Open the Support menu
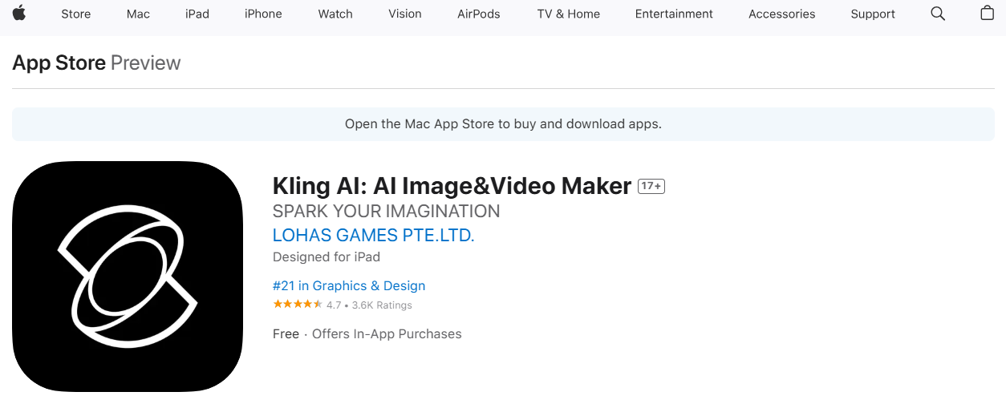This screenshot has width=1006, height=404. (x=873, y=14)
